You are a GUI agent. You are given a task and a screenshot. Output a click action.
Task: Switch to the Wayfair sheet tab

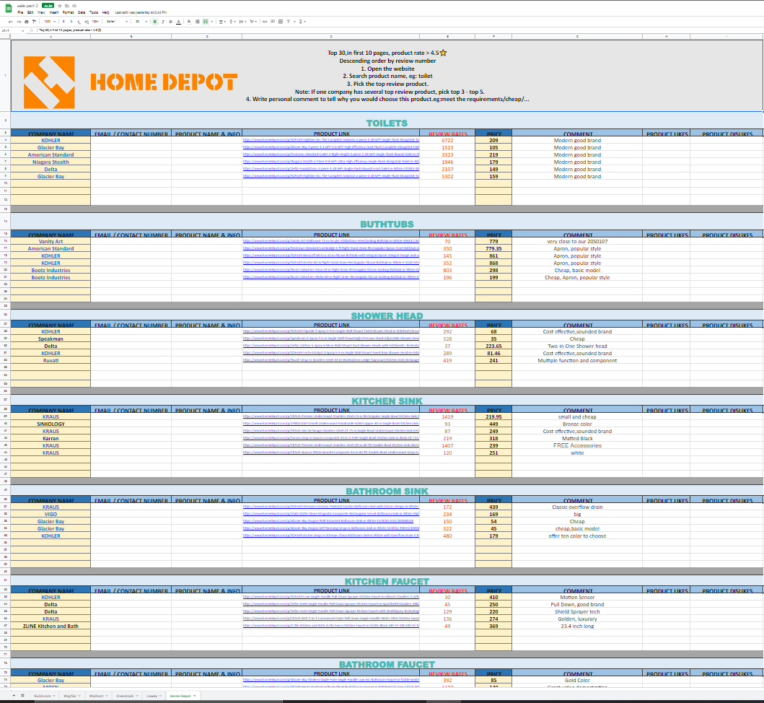coord(72,696)
